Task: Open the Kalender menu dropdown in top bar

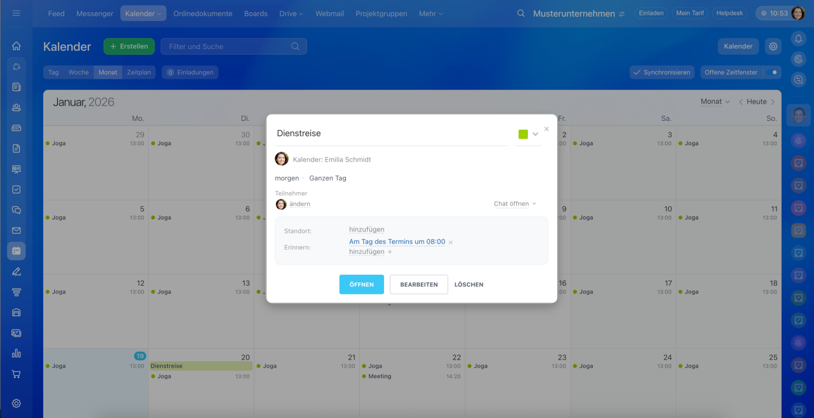Action: (144, 13)
